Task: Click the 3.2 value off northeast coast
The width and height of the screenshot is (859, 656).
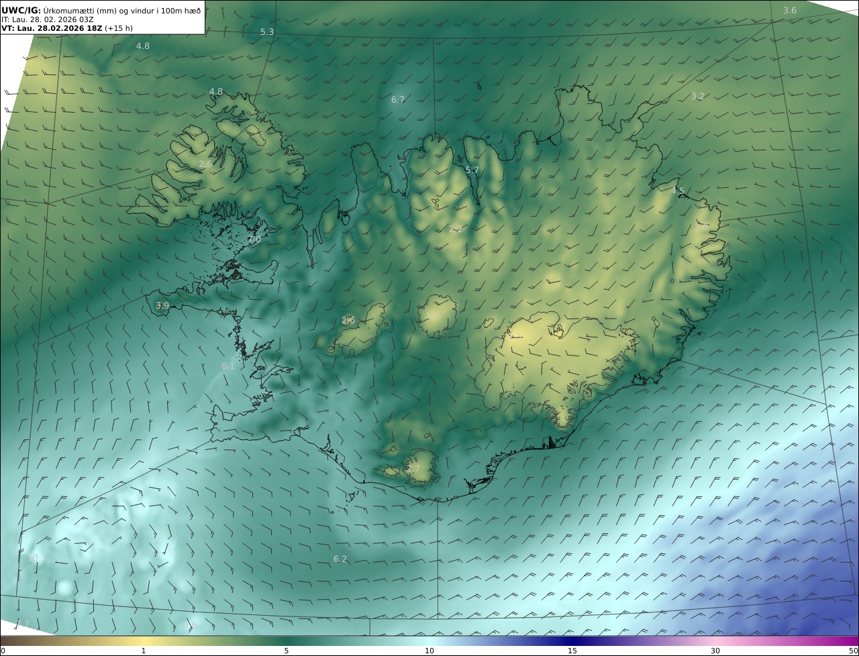Action: [698, 97]
